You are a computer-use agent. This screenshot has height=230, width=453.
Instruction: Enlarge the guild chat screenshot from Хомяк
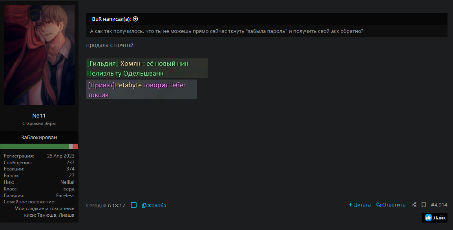tap(147, 68)
